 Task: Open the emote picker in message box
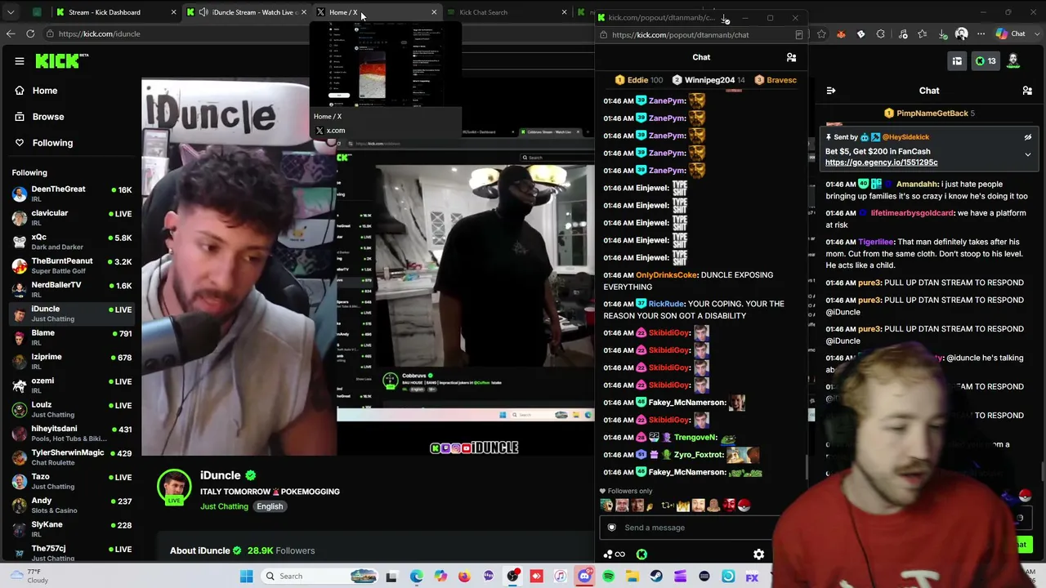point(611,528)
